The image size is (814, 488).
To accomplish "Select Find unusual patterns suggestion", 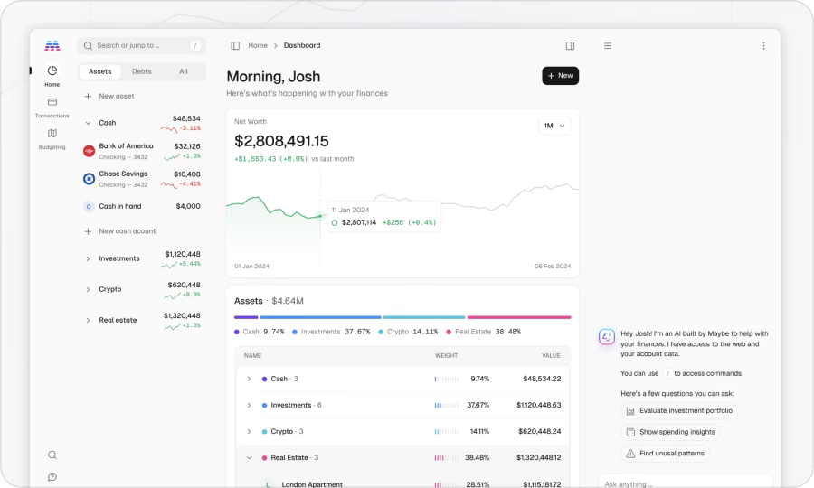I will point(665,454).
